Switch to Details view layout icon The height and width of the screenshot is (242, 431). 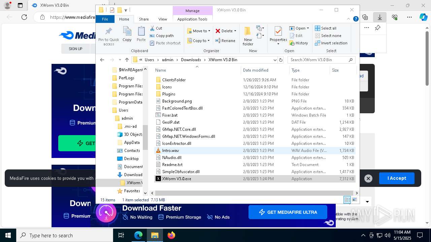click(x=347, y=200)
